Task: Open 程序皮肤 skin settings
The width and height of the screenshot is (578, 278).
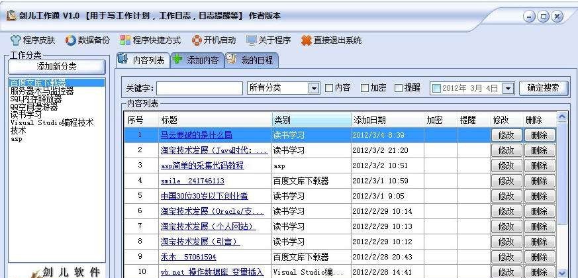Action: click(x=32, y=40)
